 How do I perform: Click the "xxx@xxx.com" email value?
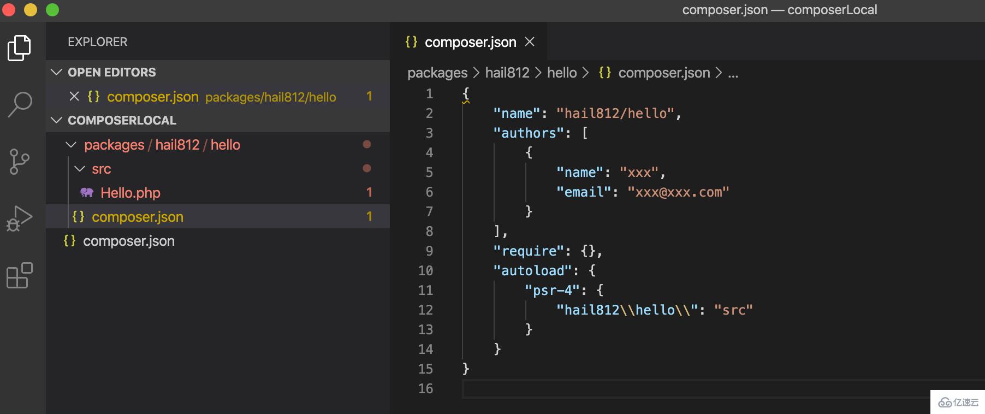[x=678, y=192]
